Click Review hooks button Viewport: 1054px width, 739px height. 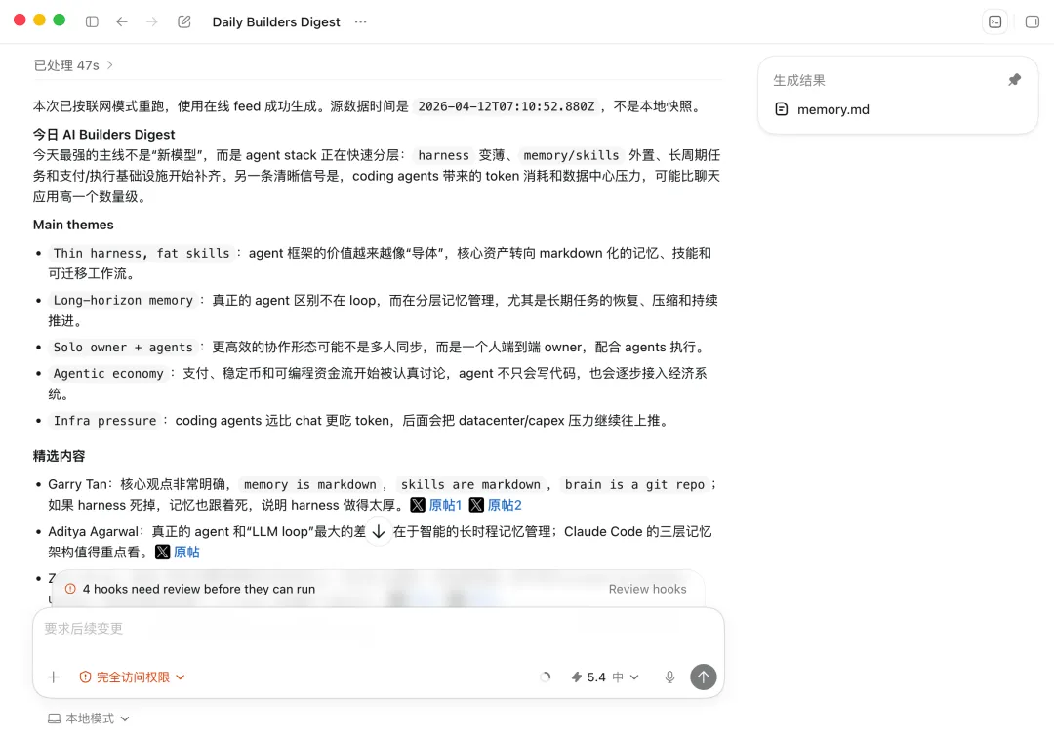pos(647,589)
